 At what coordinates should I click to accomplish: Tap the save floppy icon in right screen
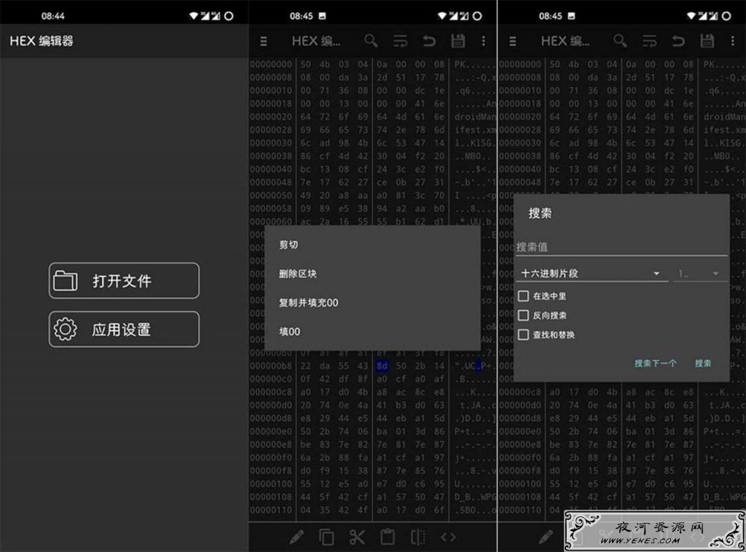pos(707,41)
